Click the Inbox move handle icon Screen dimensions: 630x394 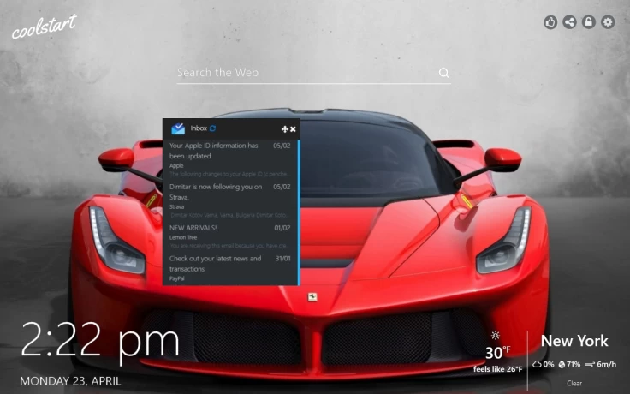284,129
